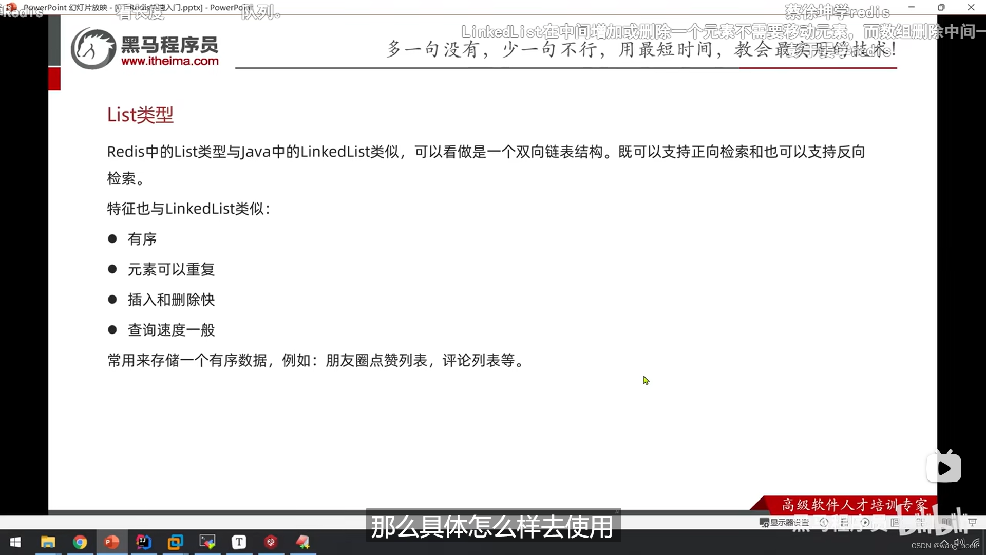986x555 pixels.
Task: Select the pen annotation tool in slideshow toolbar
Action: pos(844,522)
